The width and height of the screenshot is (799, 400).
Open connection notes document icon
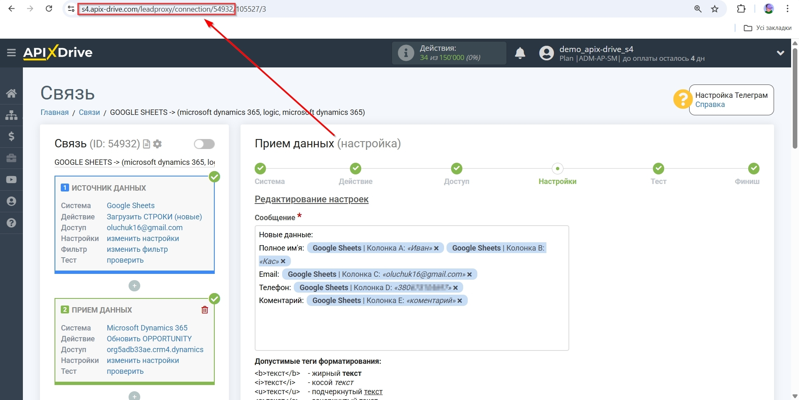click(146, 144)
